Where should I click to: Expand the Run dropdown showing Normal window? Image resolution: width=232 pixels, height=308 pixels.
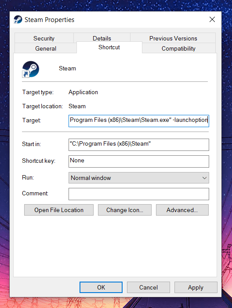point(139,178)
